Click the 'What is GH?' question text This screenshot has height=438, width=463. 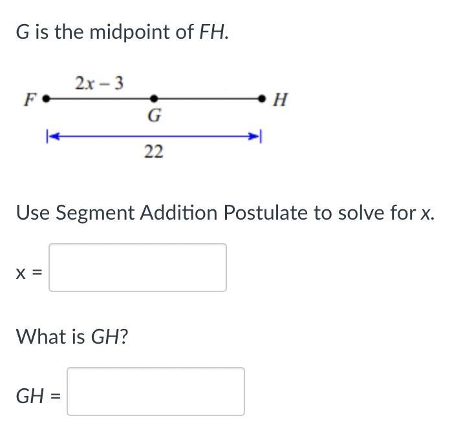[x=72, y=337]
